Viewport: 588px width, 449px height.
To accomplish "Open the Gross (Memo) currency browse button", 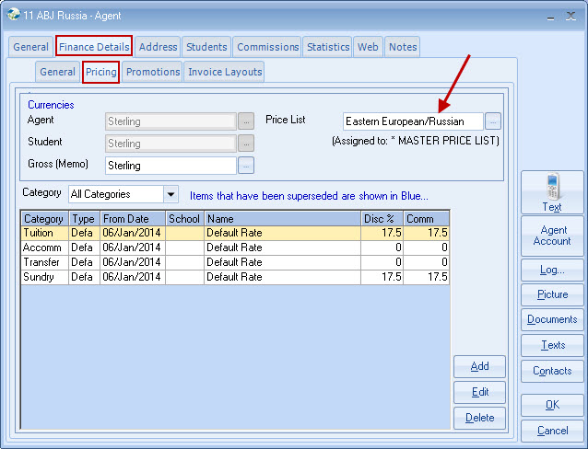I will (246, 166).
